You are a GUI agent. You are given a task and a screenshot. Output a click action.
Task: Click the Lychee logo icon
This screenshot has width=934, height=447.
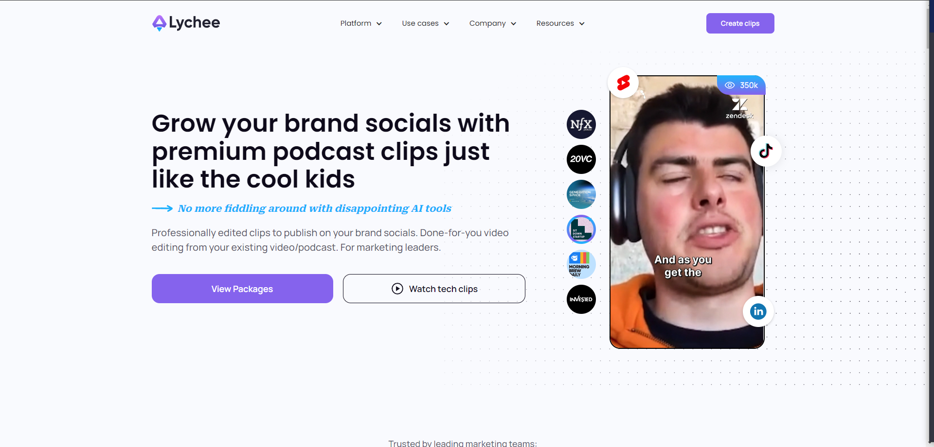[159, 23]
